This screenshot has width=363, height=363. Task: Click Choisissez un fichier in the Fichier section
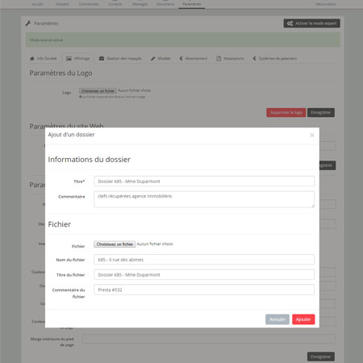pyautogui.click(x=115, y=244)
